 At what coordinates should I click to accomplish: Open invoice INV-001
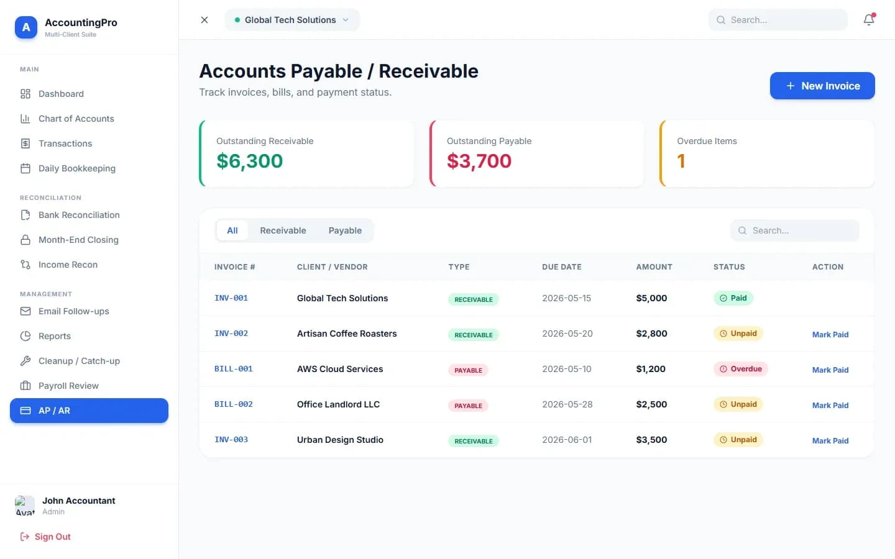(231, 298)
